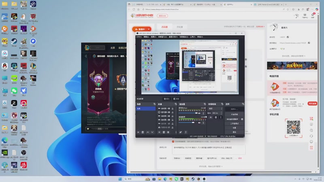Screen dimensions: 324x182
Task: Go back with League client chevron arrow
Action: [86, 56]
